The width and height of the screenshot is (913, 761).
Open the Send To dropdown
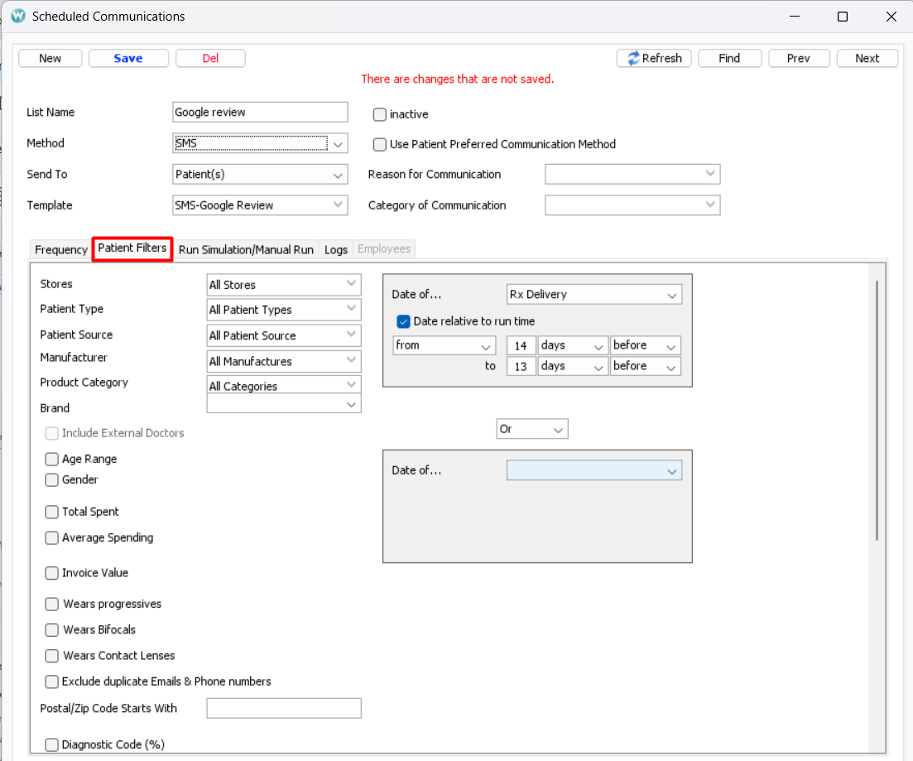(260, 174)
